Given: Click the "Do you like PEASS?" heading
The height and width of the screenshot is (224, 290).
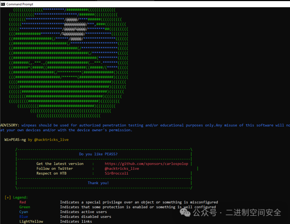Looking at the screenshot, I should pos(98,154).
